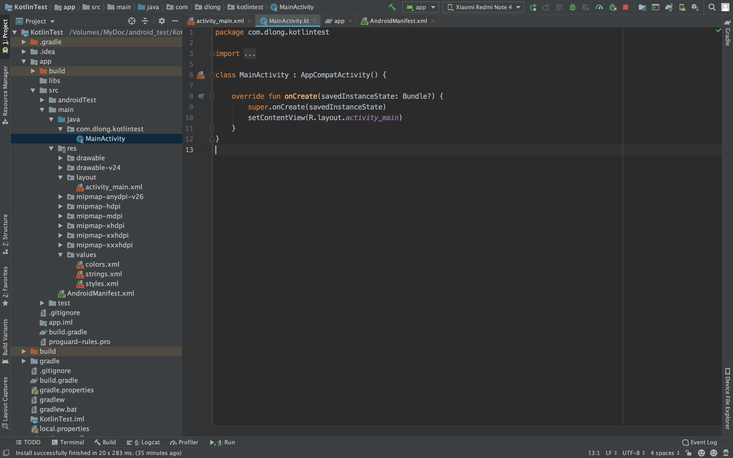
Task: Open the Project view selector dropdown
Action: (x=35, y=21)
